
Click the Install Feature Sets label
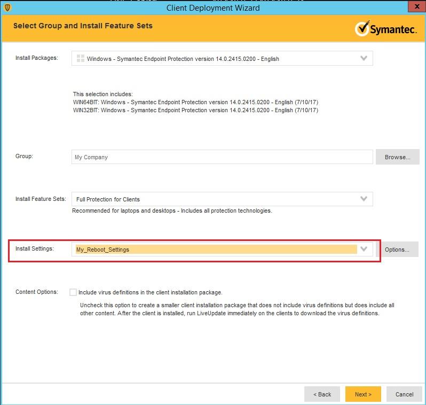click(41, 199)
